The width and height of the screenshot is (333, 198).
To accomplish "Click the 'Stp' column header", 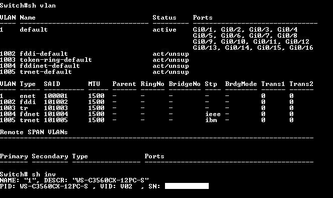I will click(211, 84).
